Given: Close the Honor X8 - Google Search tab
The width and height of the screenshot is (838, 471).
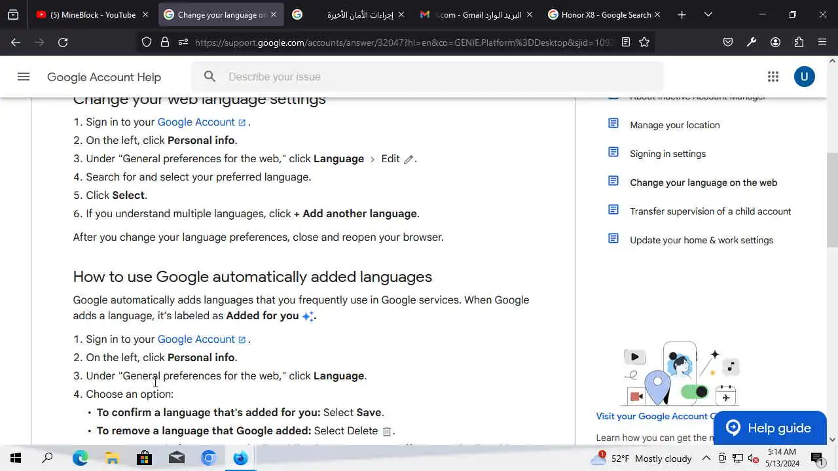Looking at the screenshot, I should click(x=657, y=14).
